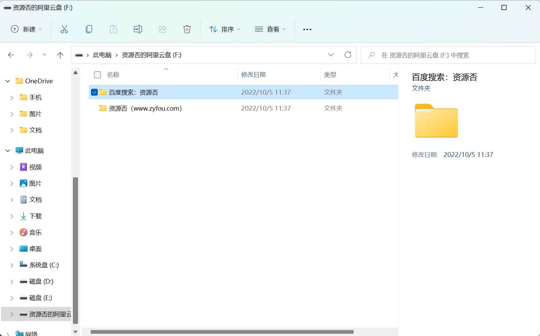Go up one directory level
The image size is (540, 336).
(x=60, y=55)
